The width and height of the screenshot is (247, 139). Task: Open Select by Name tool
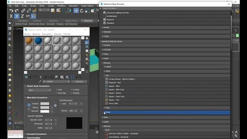58,10
